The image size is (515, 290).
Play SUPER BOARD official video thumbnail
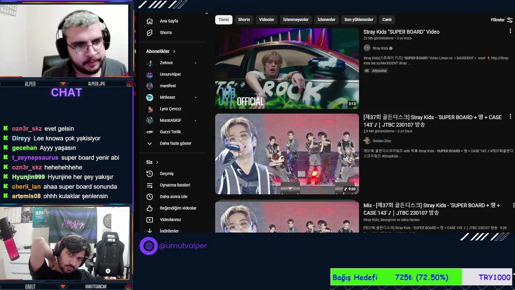click(x=287, y=68)
